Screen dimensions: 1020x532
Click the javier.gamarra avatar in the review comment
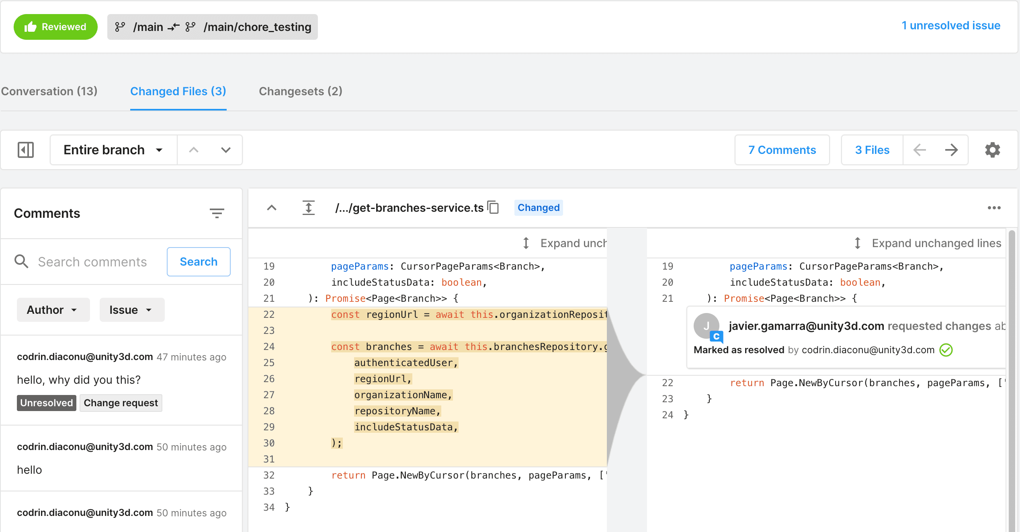click(x=707, y=326)
